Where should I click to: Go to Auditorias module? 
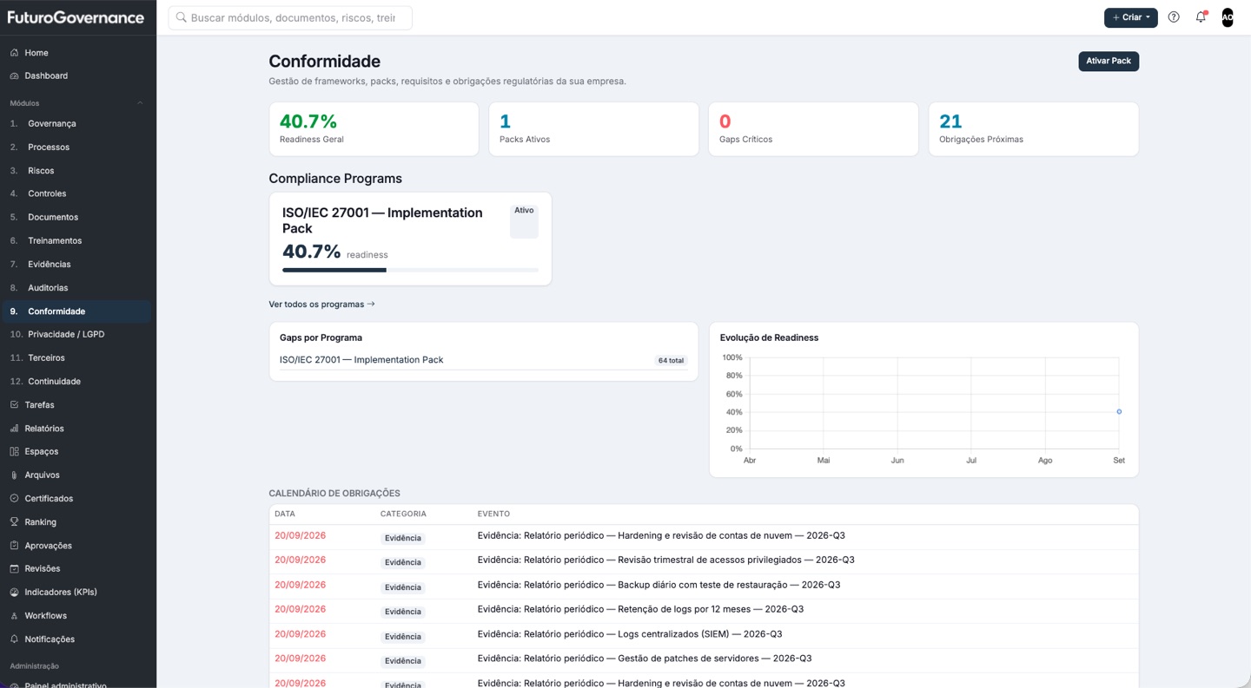tap(76, 288)
